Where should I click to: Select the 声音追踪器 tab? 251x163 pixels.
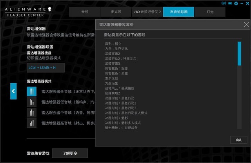(179, 12)
